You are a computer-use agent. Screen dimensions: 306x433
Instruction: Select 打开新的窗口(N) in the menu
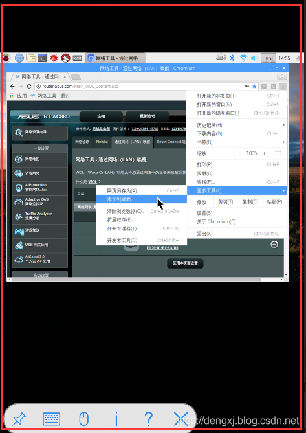(237, 104)
